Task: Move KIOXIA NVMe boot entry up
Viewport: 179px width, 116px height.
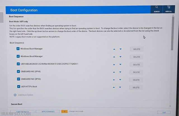Action: [114, 65]
